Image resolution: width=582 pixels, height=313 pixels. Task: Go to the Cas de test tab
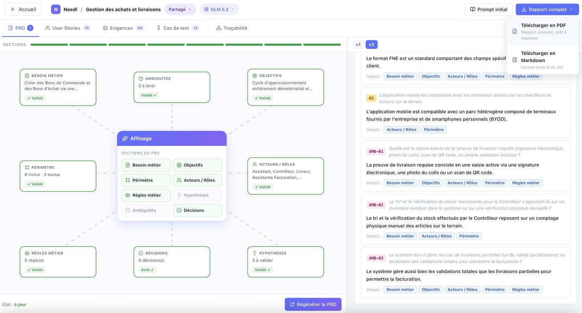pos(178,28)
